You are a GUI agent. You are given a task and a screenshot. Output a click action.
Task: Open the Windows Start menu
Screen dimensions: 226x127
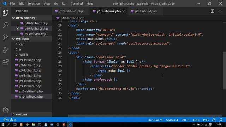pyautogui.click(x=3, y=125)
